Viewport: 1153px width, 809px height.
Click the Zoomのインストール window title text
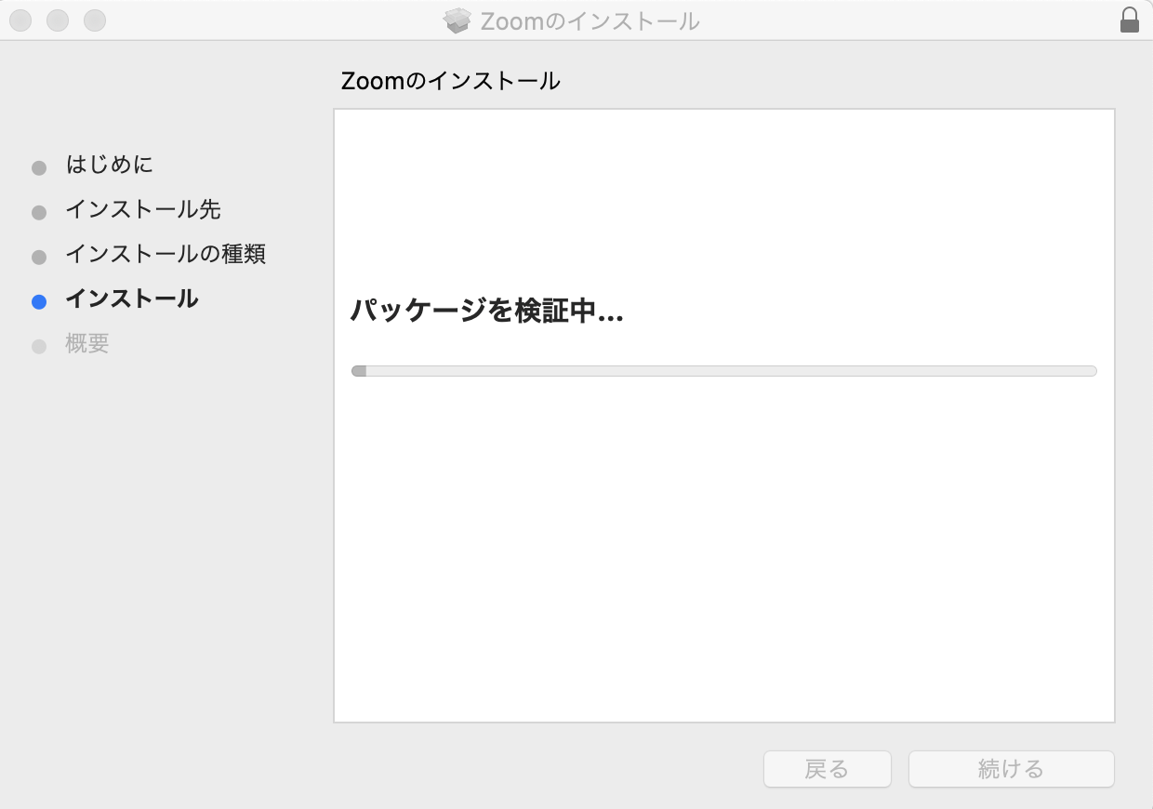tap(590, 20)
